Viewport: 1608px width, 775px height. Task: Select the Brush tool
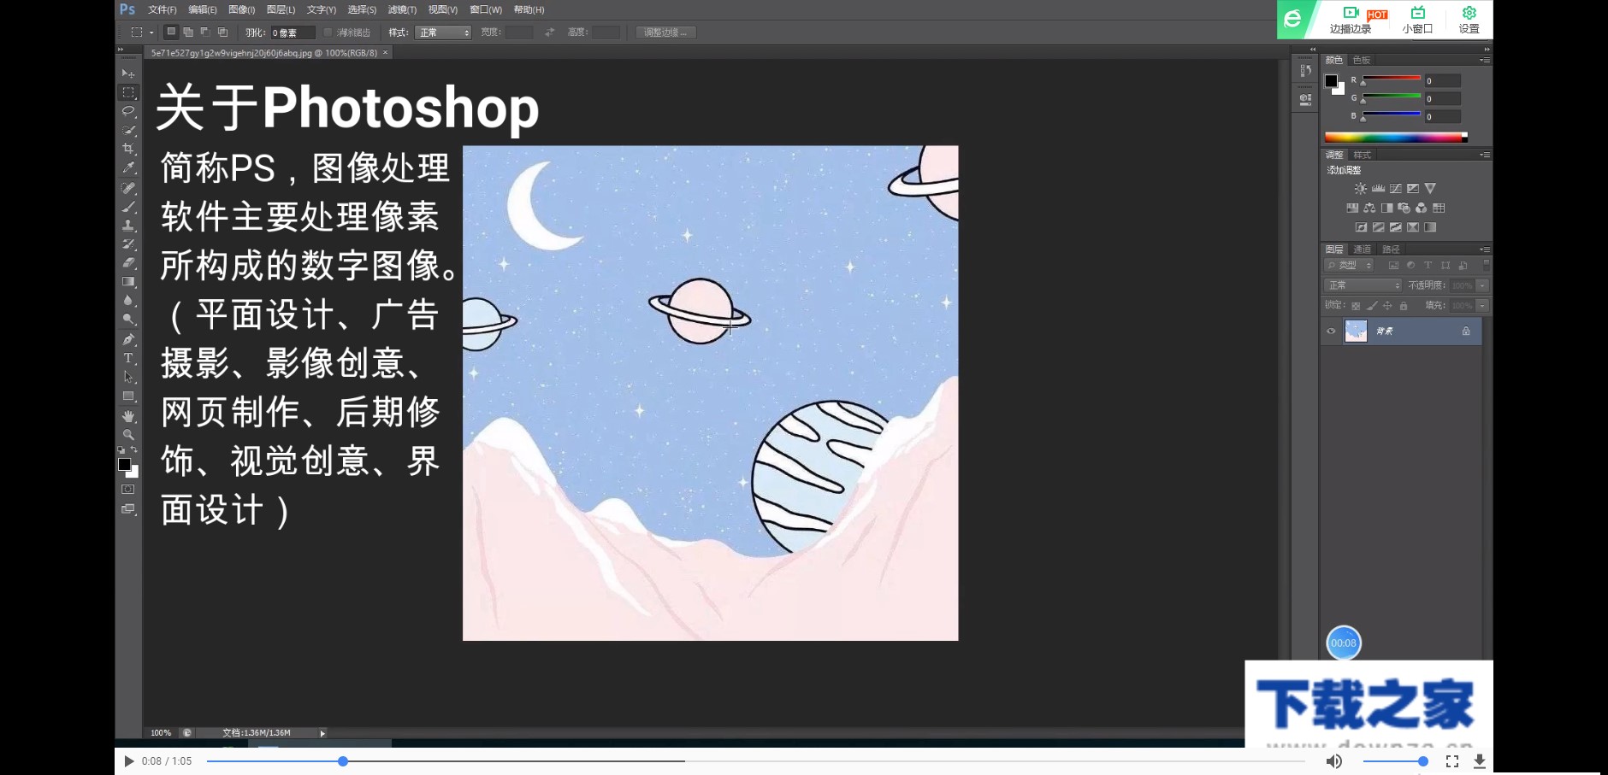tap(128, 207)
